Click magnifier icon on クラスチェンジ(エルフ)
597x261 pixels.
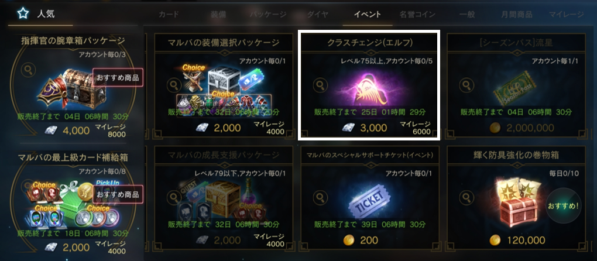(x=320, y=84)
